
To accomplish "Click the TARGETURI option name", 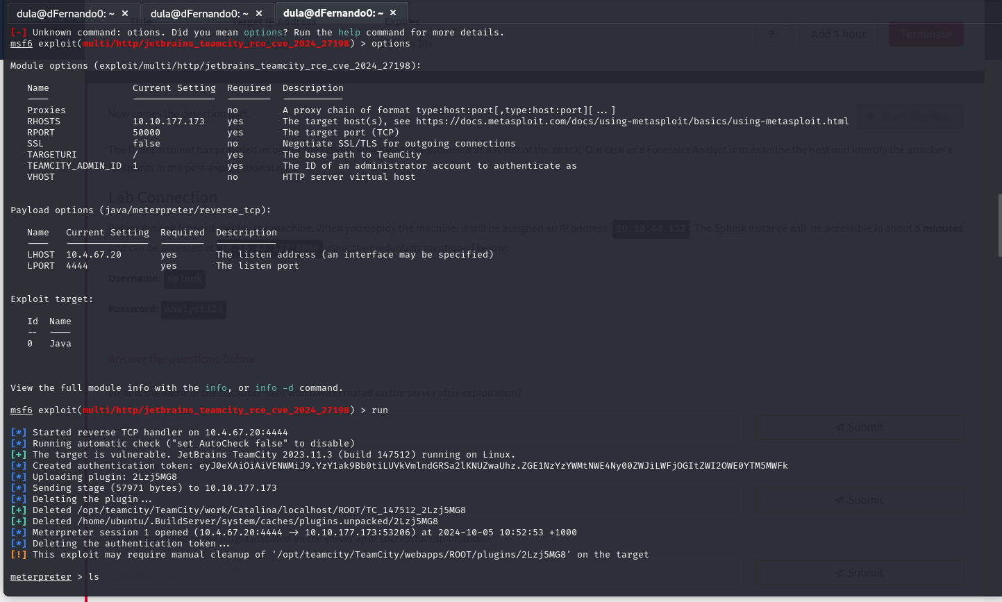I will click(52, 155).
